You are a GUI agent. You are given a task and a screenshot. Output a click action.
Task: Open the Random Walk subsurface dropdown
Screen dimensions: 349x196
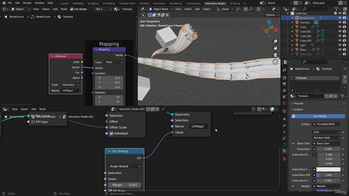tap(327, 138)
